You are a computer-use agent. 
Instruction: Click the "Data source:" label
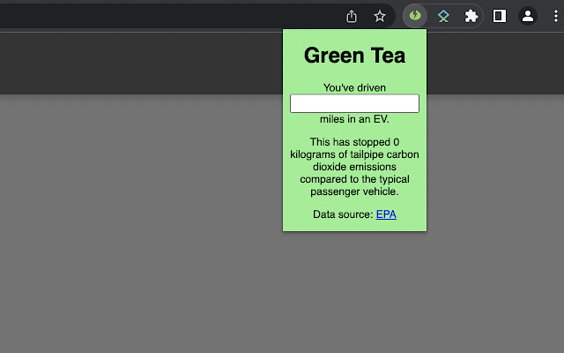(x=343, y=214)
